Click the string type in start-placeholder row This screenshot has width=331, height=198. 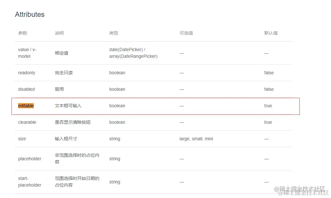coord(115,182)
